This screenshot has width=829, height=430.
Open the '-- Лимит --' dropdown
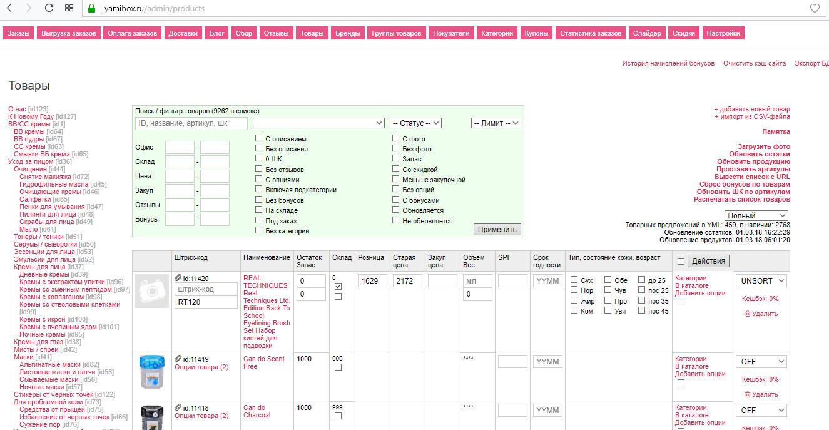[496, 123]
